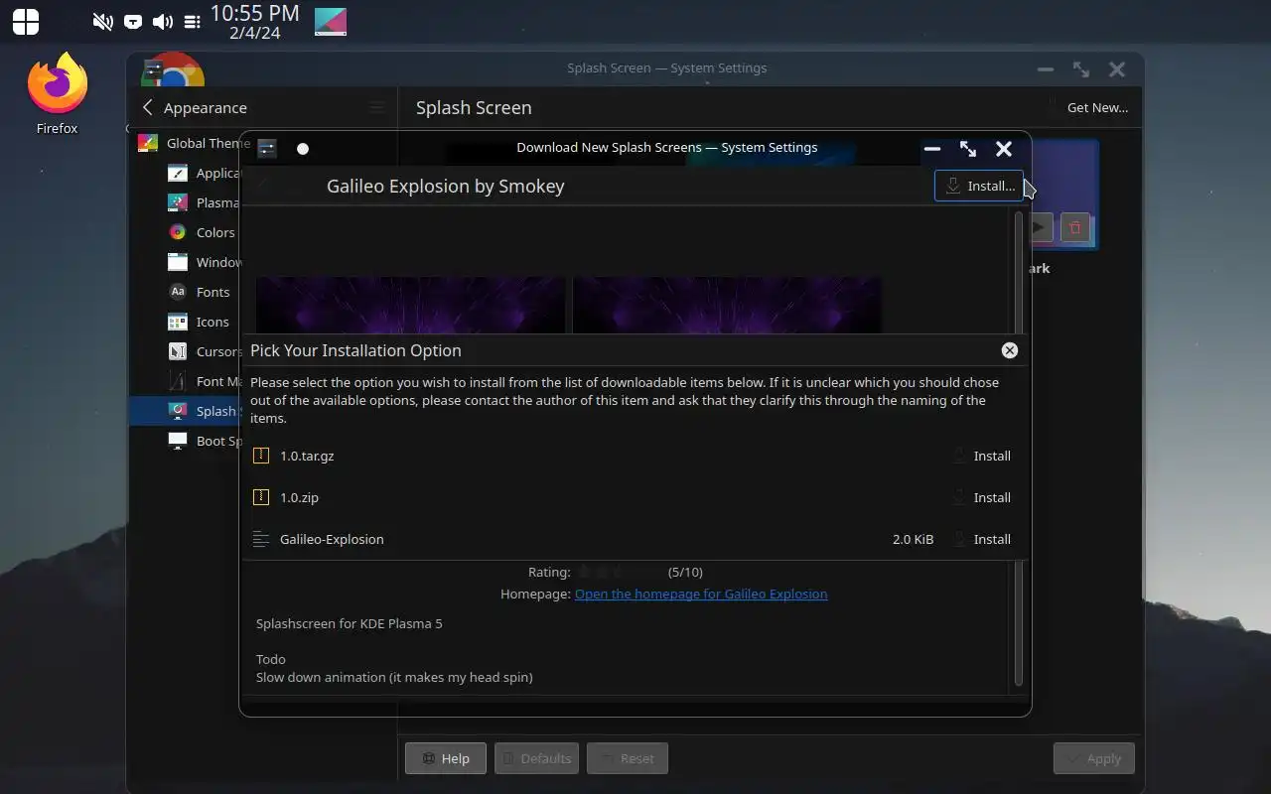Open the download dialog's window menu icon
Viewport: 1271px width, 794px height.
tap(267, 149)
